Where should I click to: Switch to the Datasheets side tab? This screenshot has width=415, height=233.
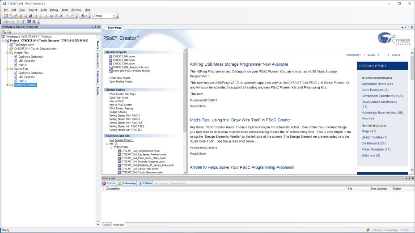(98, 77)
